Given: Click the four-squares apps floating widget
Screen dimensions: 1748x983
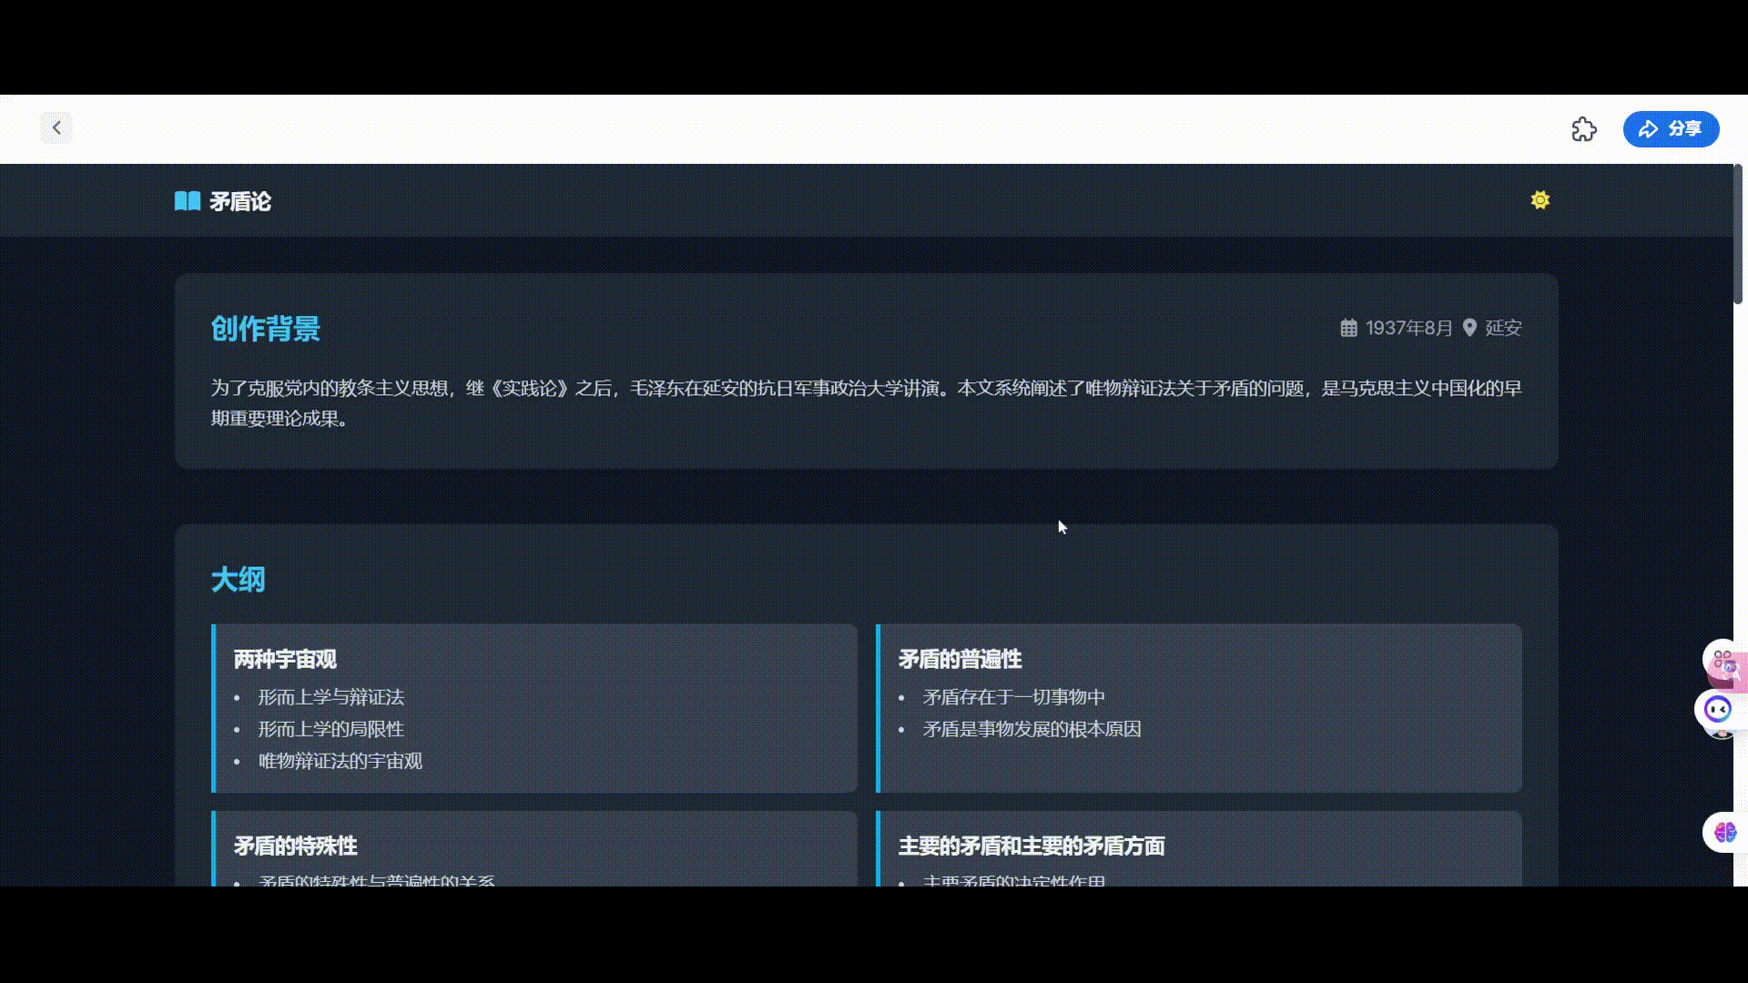Looking at the screenshot, I should (x=1723, y=658).
